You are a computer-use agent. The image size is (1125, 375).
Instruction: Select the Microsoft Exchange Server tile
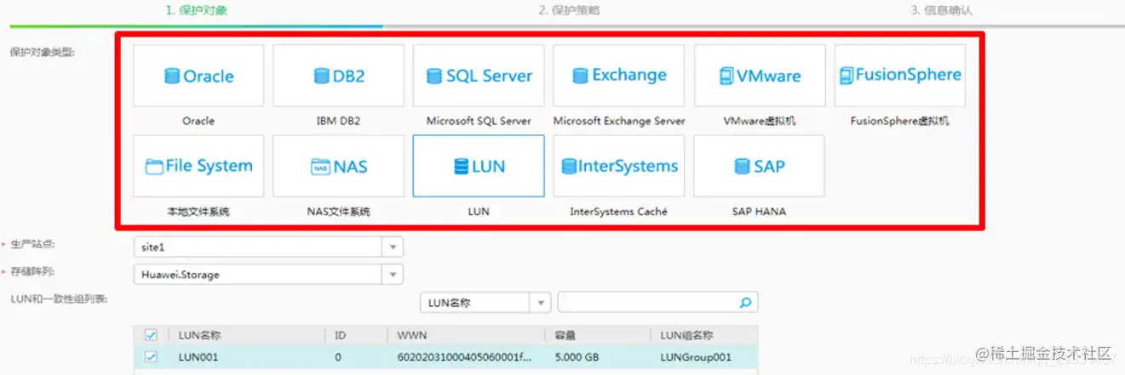click(619, 76)
